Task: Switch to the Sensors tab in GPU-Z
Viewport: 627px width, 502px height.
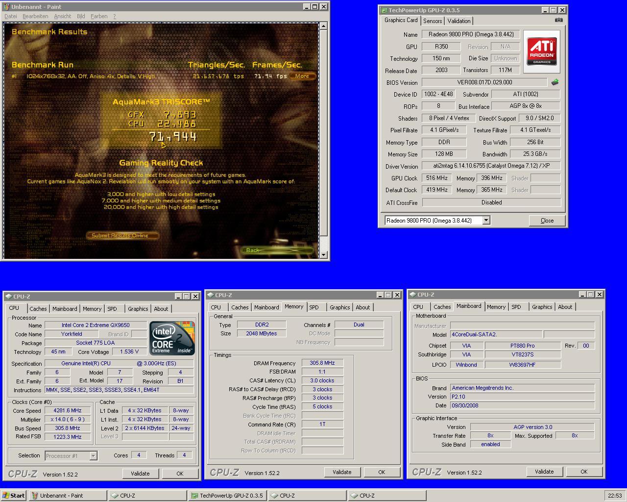Action: tap(433, 21)
